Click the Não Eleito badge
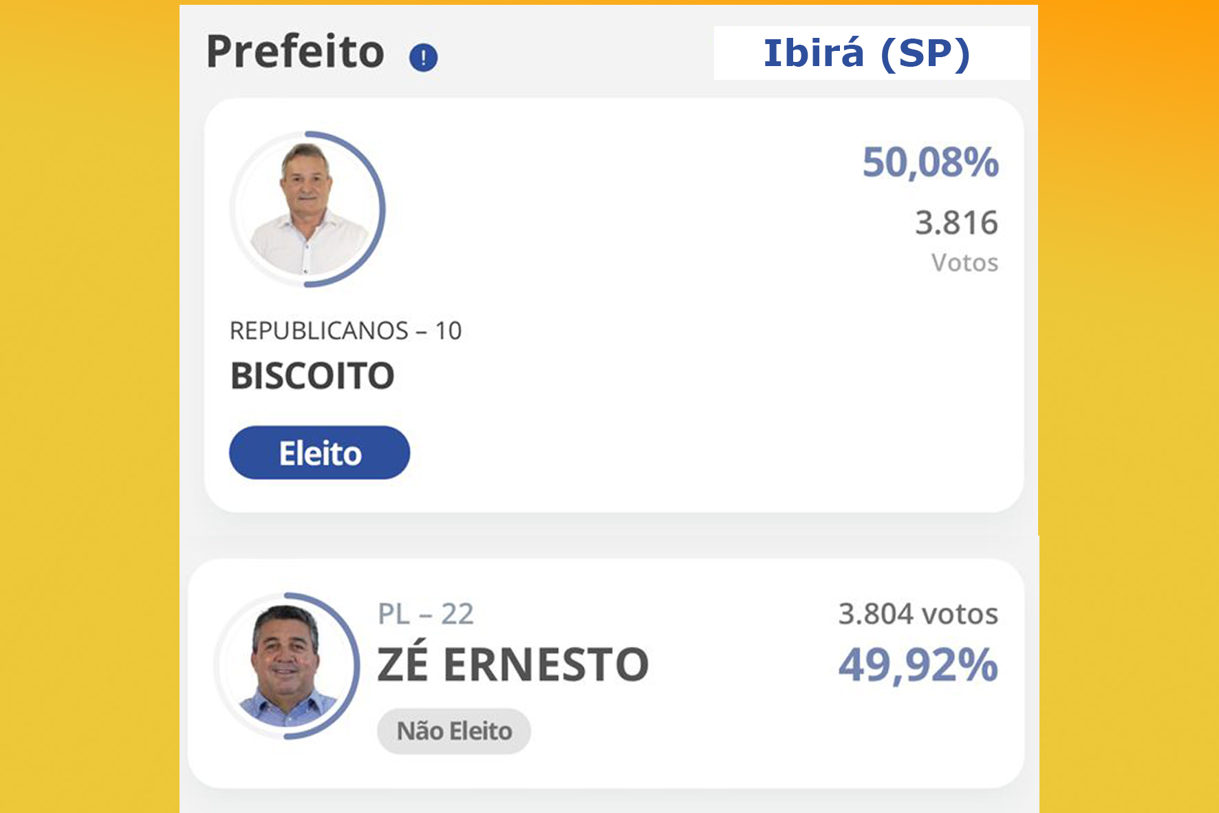1219x813 pixels. (x=454, y=731)
